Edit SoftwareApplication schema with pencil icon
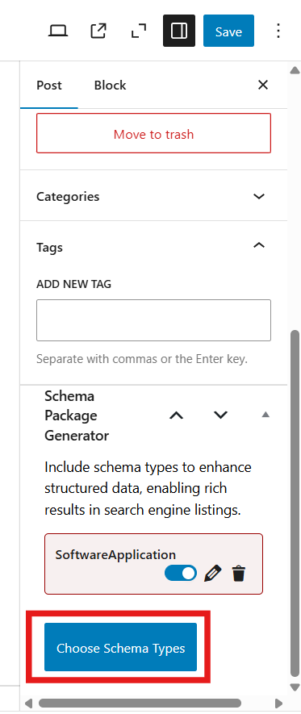The width and height of the screenshot is (301, 714). pyautogui.click(x=213, y=574)
